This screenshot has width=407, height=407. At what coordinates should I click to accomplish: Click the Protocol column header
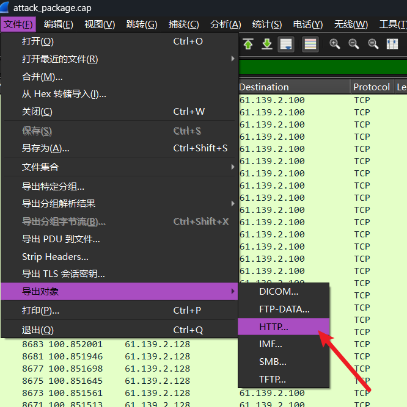[372, 87]
